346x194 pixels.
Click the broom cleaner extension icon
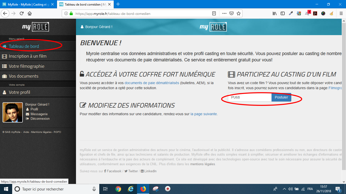(x=331, y=13)
